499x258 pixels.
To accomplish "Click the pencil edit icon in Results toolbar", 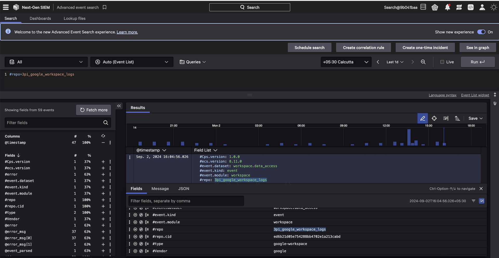I will pyautogui.click(x=423, y=118).
